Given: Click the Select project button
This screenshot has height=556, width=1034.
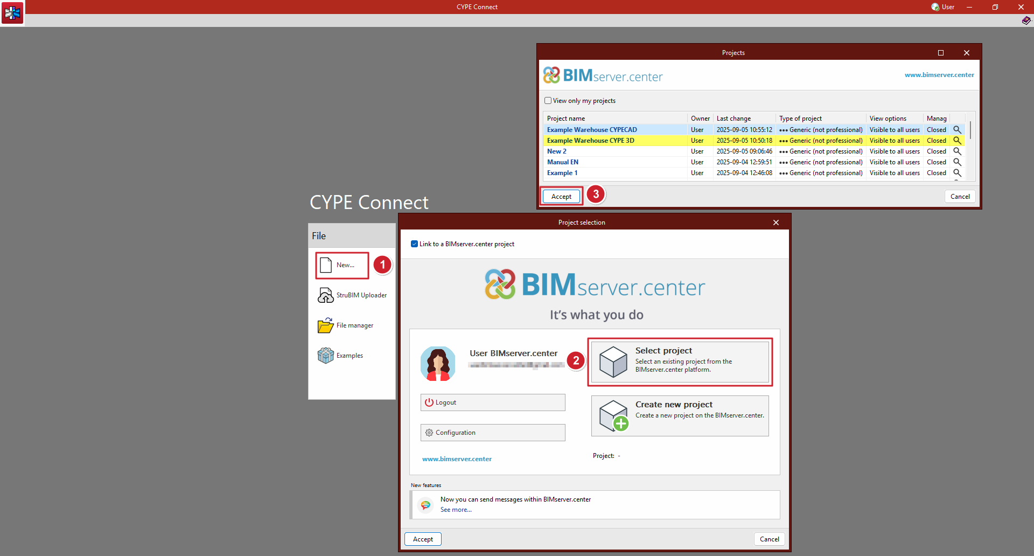Looking at the screenshot, I should point(680,362).
